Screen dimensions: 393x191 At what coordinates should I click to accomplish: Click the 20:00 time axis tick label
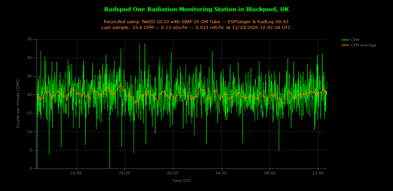click(x=125, y=173)
